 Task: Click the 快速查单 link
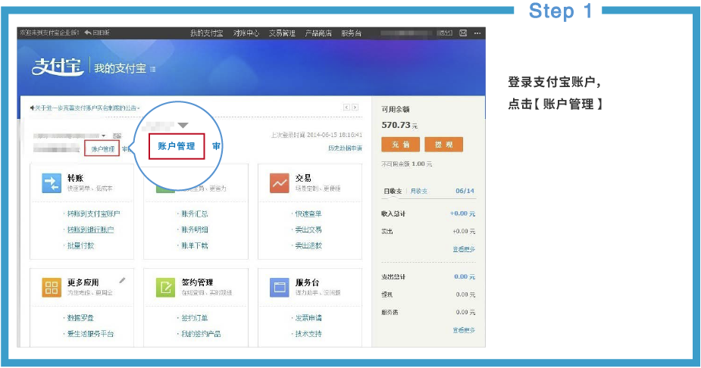pyautogui.click(x=308, y=214)
